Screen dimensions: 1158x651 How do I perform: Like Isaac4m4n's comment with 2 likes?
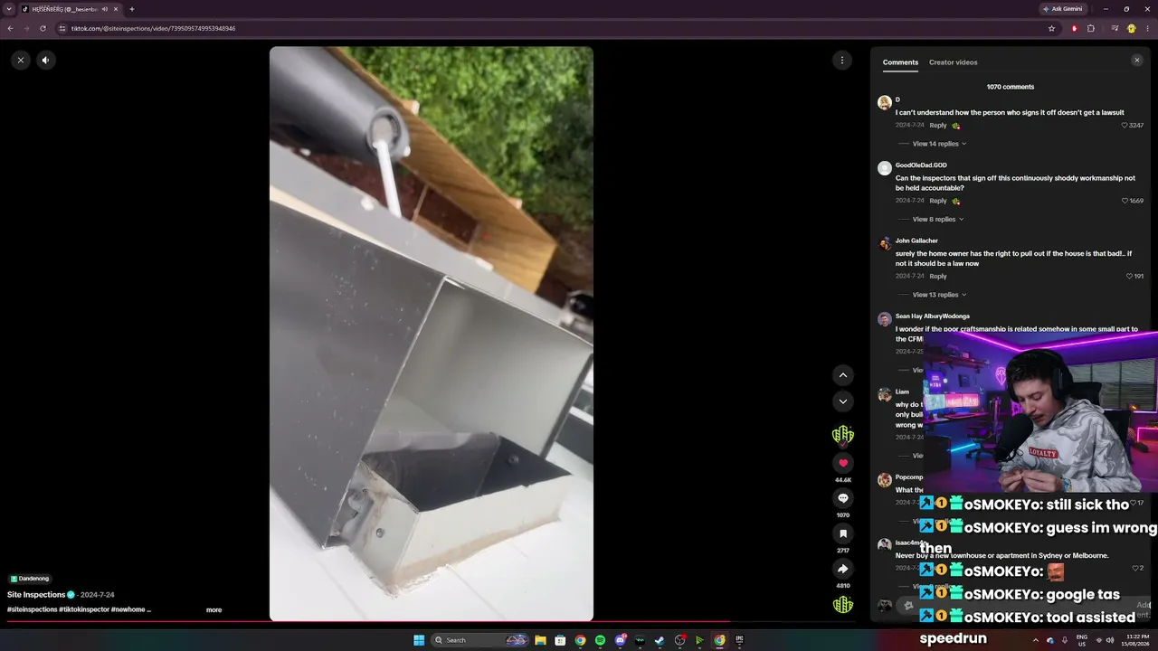coord(1135,568)
